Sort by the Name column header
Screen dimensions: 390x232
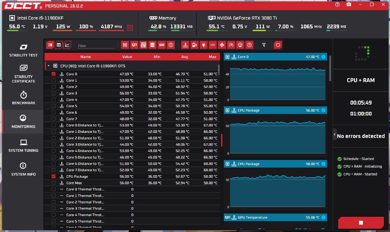pos(86,57)
